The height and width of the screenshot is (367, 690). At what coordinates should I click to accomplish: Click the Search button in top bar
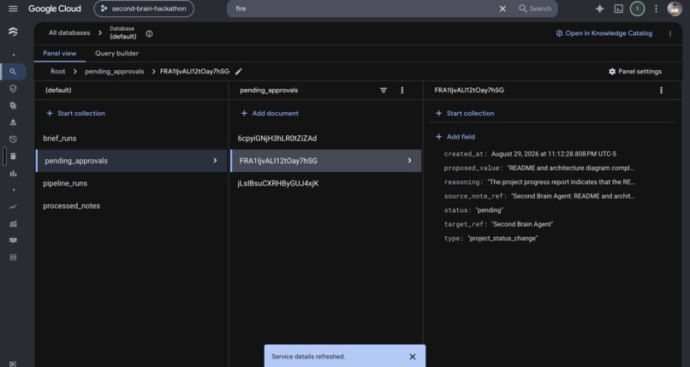pos(535,9)
